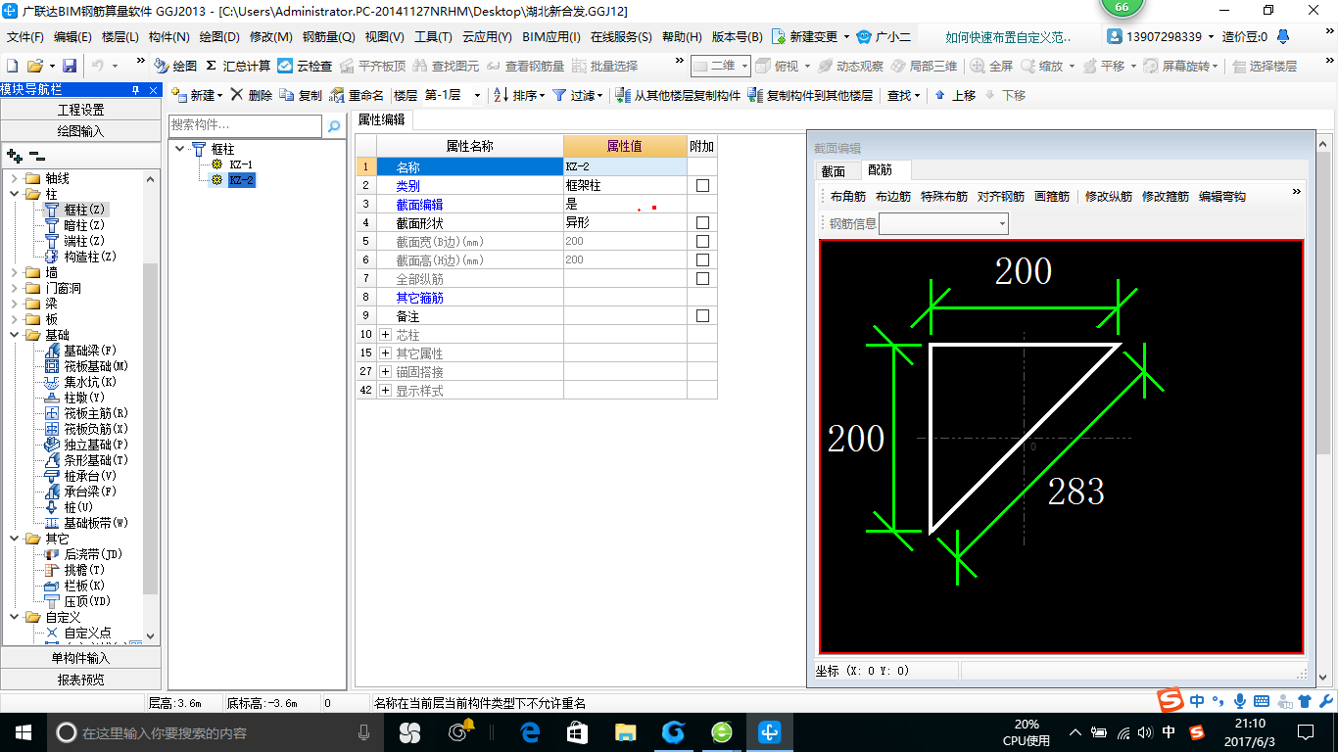This screenshot has width=1338, height=752.
Task: Select 暗柱(Z) in navigation tree
Action: click(74, 225)
